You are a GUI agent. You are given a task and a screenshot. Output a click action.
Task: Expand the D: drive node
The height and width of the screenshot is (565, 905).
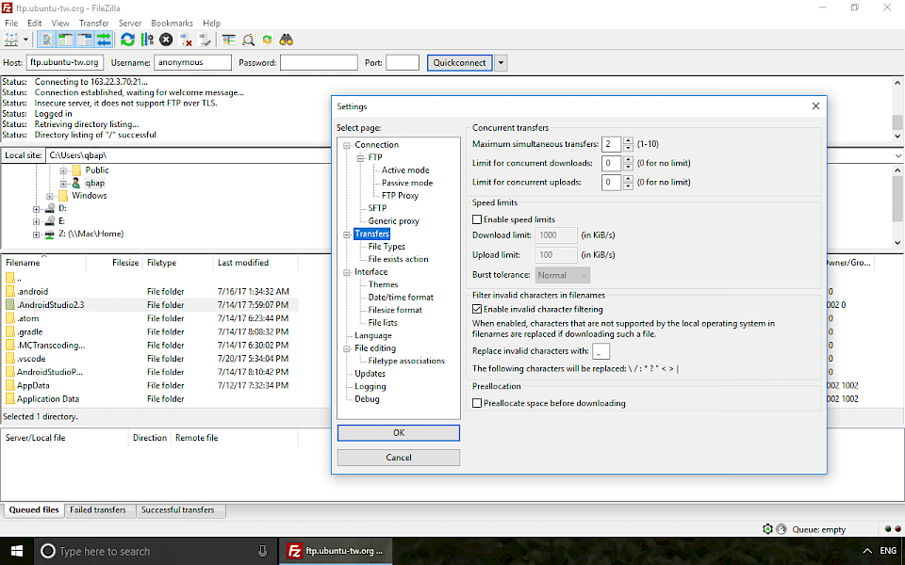[37, 209]
